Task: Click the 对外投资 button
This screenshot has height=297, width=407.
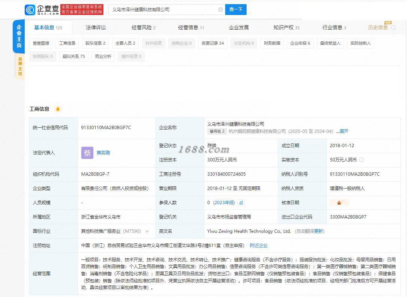Action: [x=153, y=43]
